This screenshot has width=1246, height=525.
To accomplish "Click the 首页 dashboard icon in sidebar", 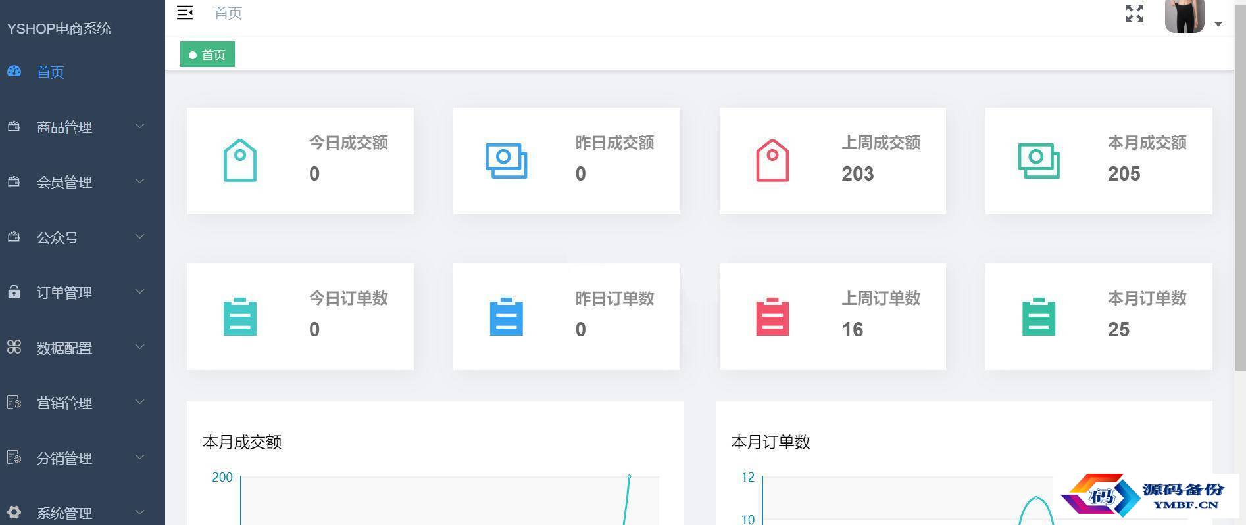I will (x=14, y=71).
